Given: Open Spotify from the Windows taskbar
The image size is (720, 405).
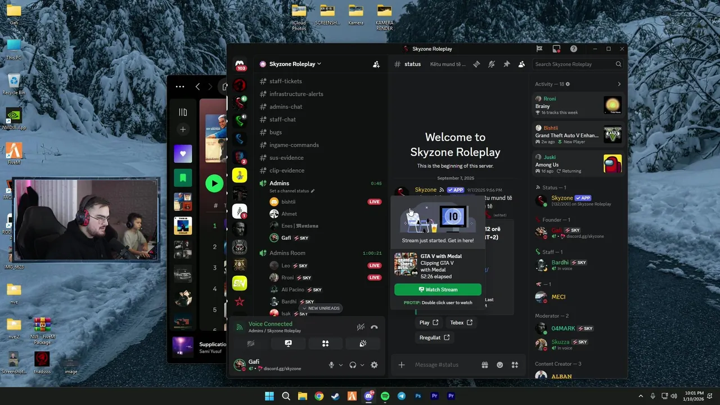Looking at the screenshot, I should 385,396.
